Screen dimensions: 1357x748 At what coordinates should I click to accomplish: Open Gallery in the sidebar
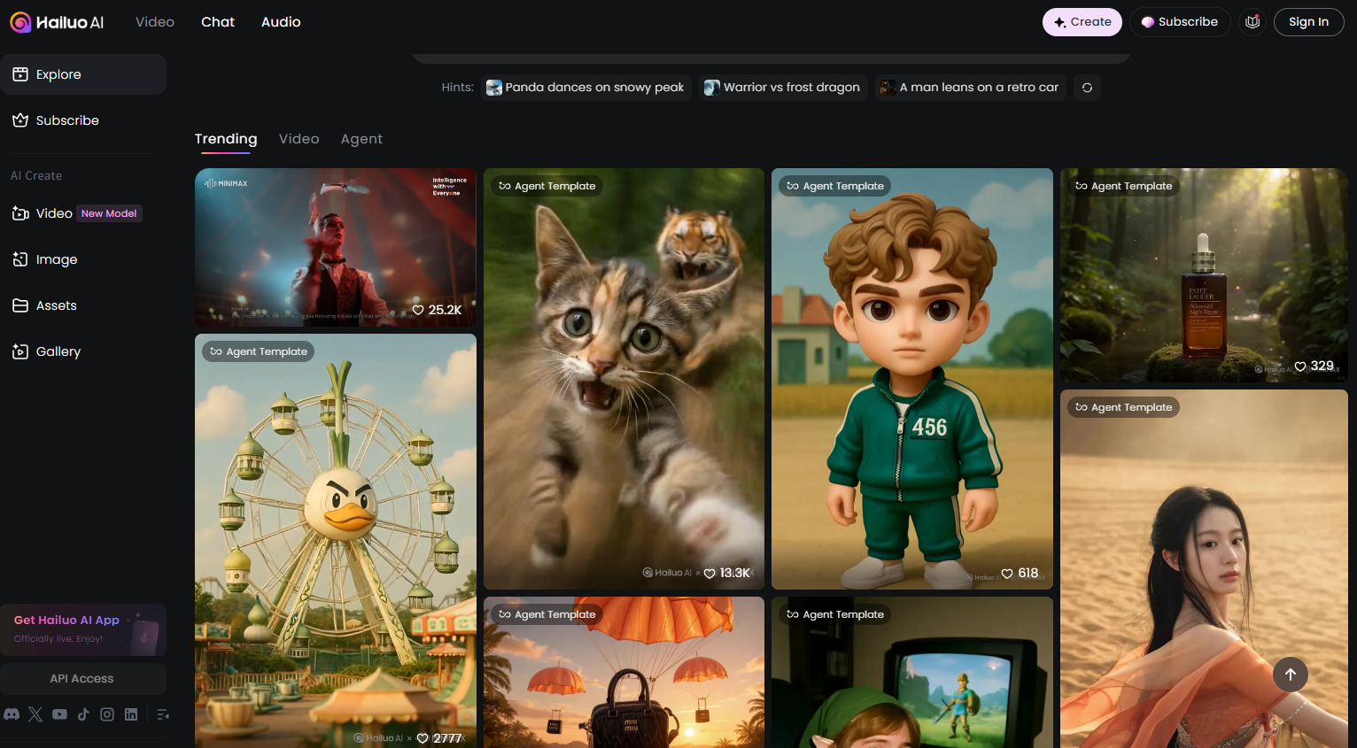pyautogui.click(x=83, y=351)
